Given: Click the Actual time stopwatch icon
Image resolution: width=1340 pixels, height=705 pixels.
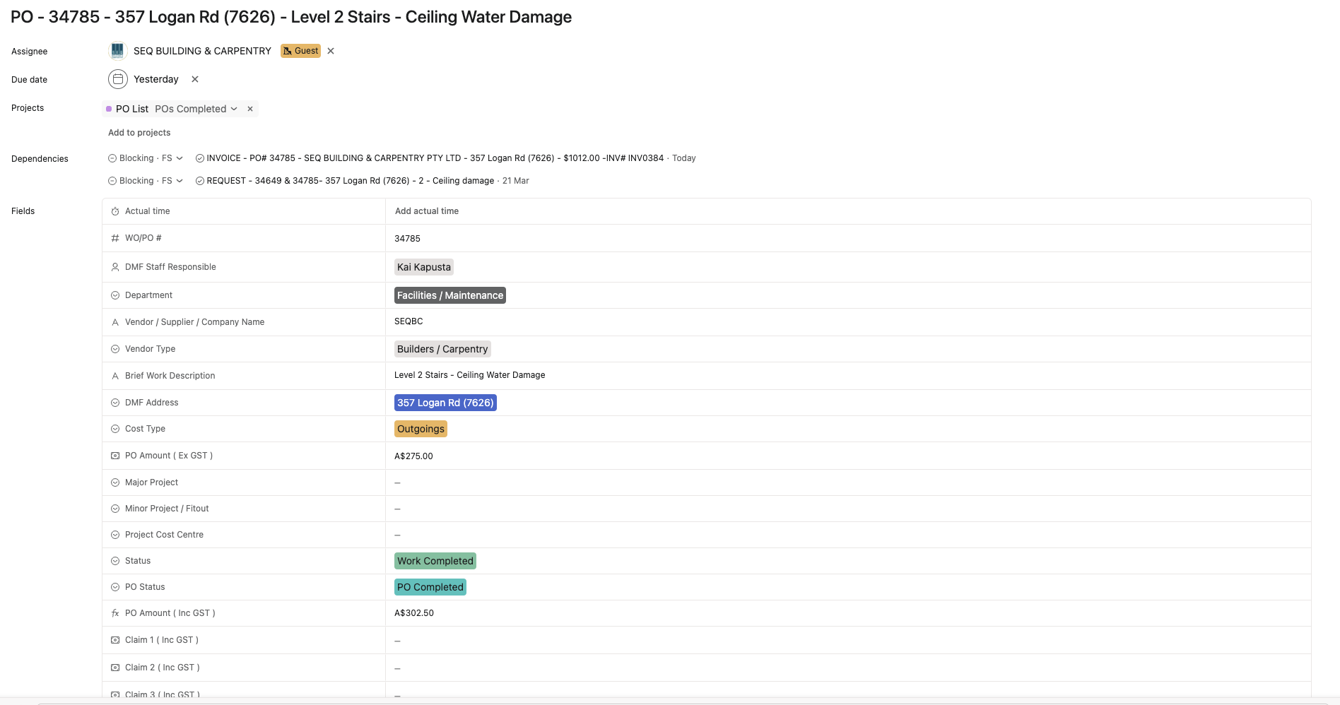Looking at the screenshot, I should (115, 211).
